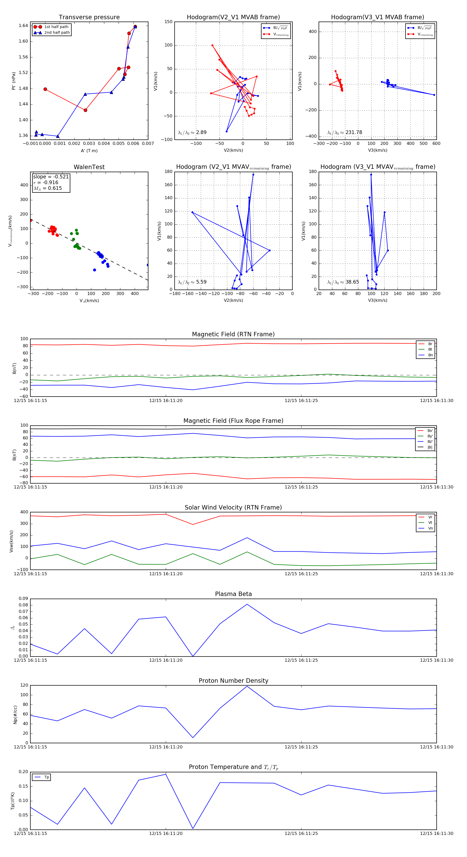Click the Bx' legend entry
Screen dimensions: 467x857
tap(425, 431)
